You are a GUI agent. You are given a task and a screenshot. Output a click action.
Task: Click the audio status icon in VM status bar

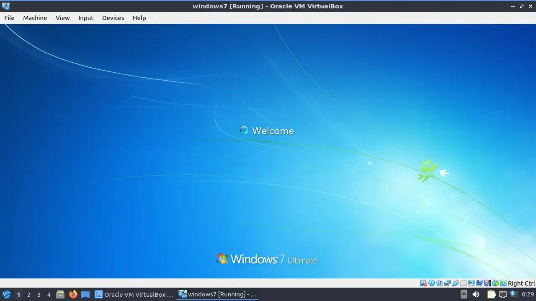pyautogui.click(x=439, y=283)
